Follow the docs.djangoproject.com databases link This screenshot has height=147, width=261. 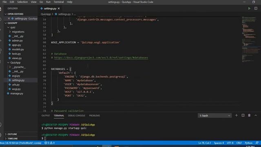click(101, 58)
